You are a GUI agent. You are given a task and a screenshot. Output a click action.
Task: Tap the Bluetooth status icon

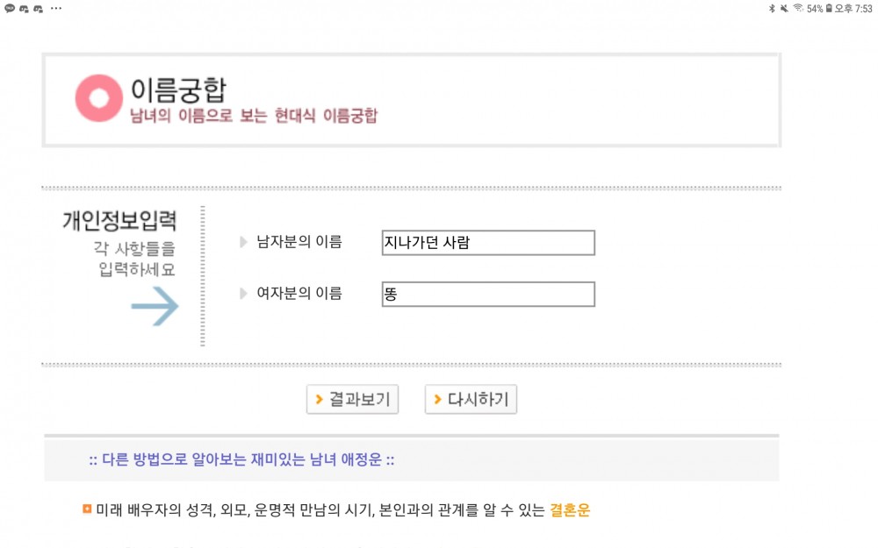click(772, 9)
